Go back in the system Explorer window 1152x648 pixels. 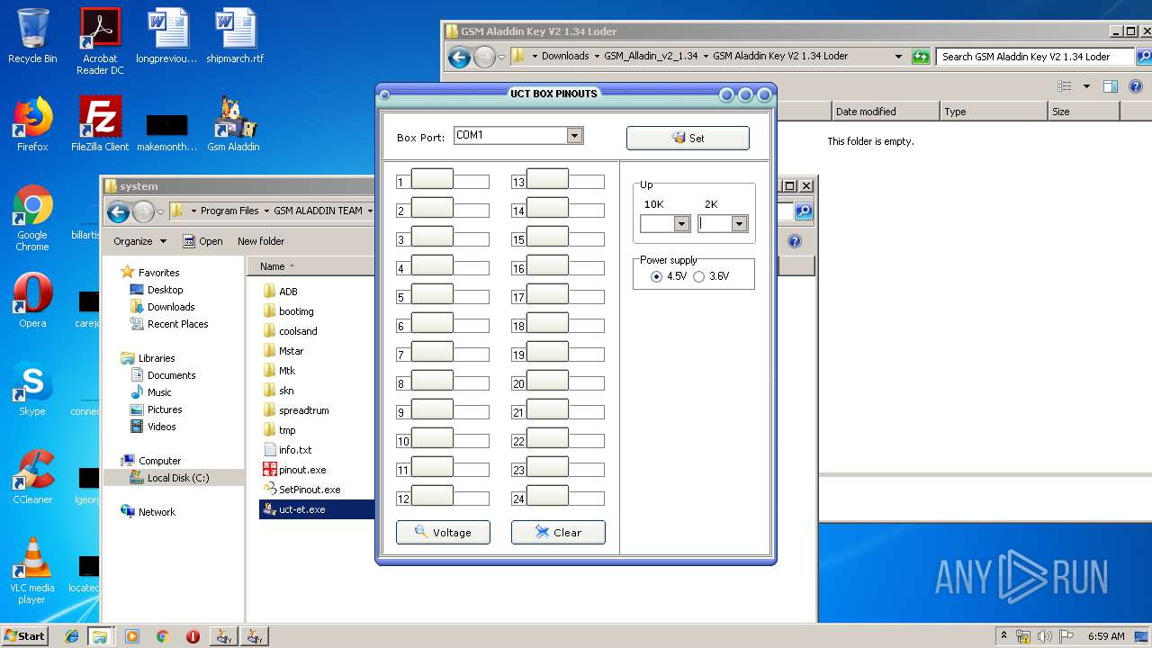coord(118,211)
